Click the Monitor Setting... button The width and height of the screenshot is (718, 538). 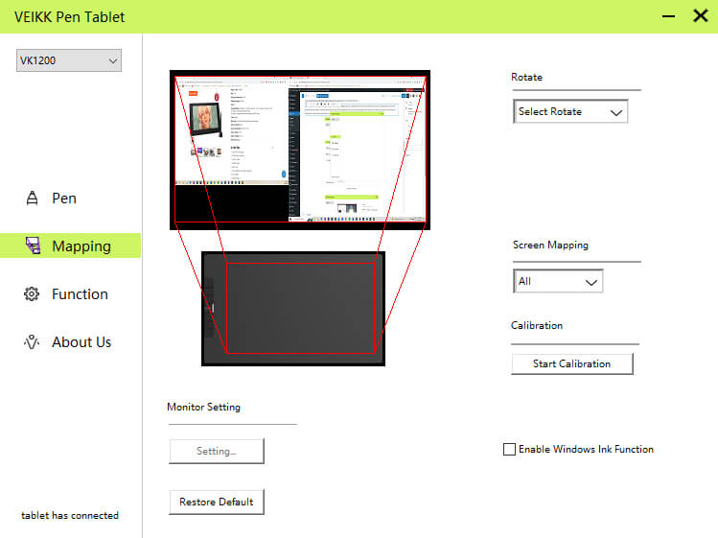click(216, 451)
